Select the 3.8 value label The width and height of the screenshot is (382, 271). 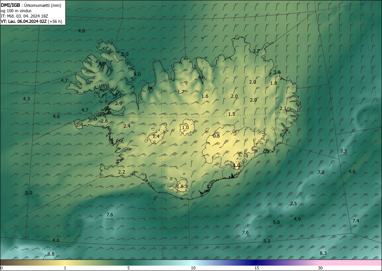tap(277, 72)
